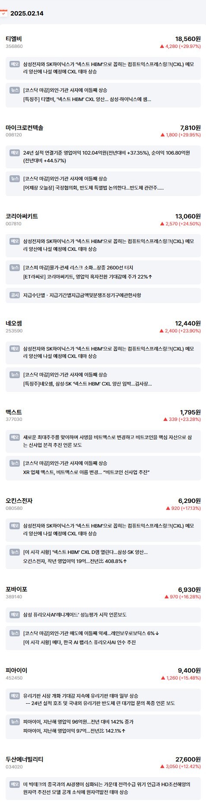
Task: Click the 마이크로컨텍솔 price 7,810원
Action: (190, 128)
